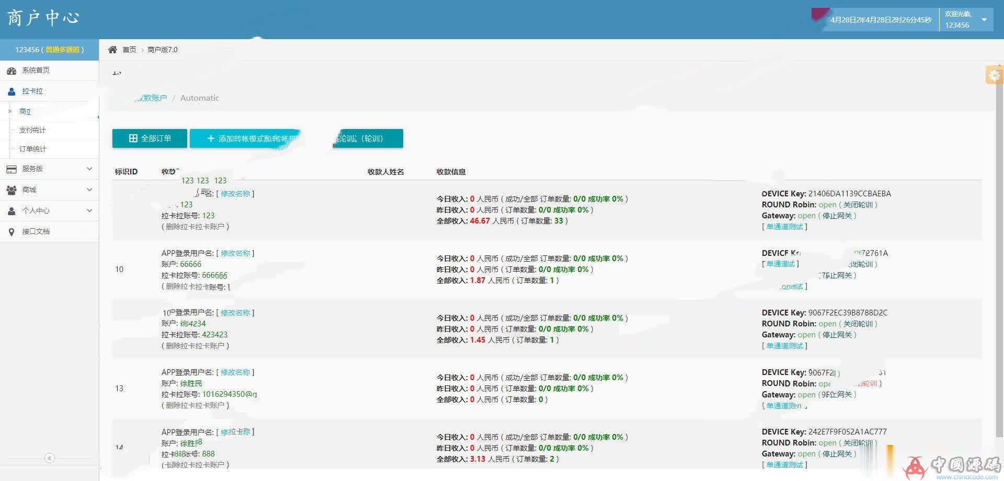Stop gateway for account 423423 row
1004x481 pixels.
837,335
